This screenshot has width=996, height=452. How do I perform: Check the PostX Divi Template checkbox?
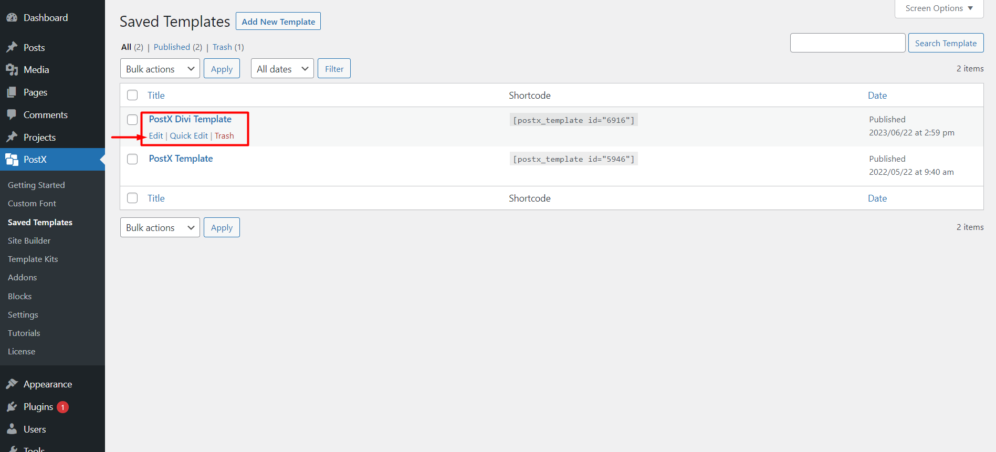[x=132, y=120]
